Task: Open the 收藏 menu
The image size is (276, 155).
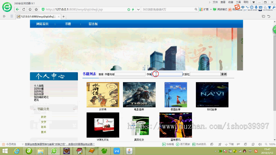Action: tap(231, 2)
